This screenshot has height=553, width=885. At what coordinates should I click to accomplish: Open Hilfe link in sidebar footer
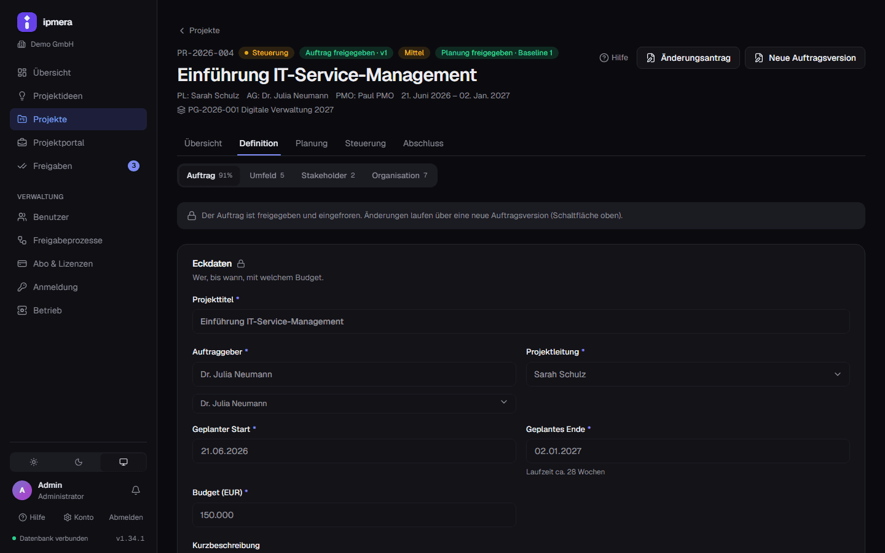[x=32, y=517]
